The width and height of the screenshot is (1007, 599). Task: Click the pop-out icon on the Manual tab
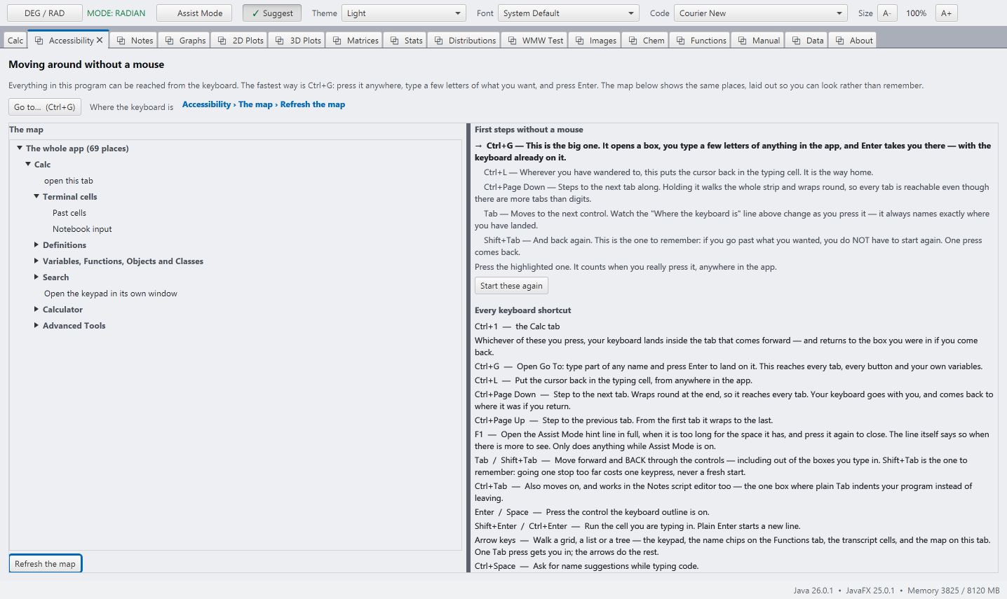[x=743, y=41]
